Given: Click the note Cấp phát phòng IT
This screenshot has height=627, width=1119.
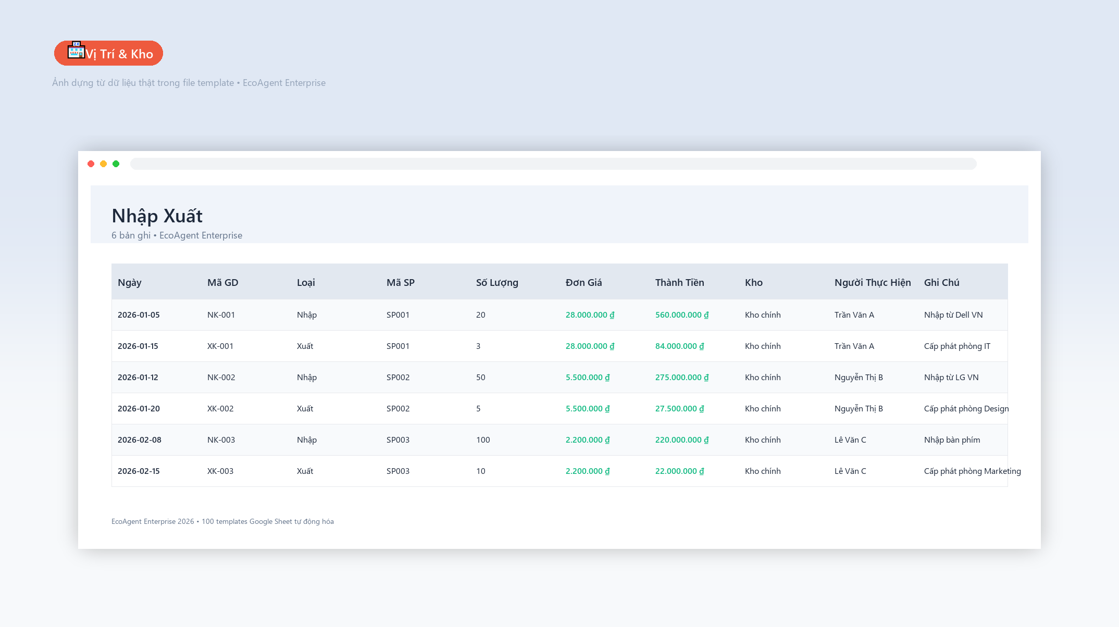Looking at the screenshot, I should tap(958, 346).
